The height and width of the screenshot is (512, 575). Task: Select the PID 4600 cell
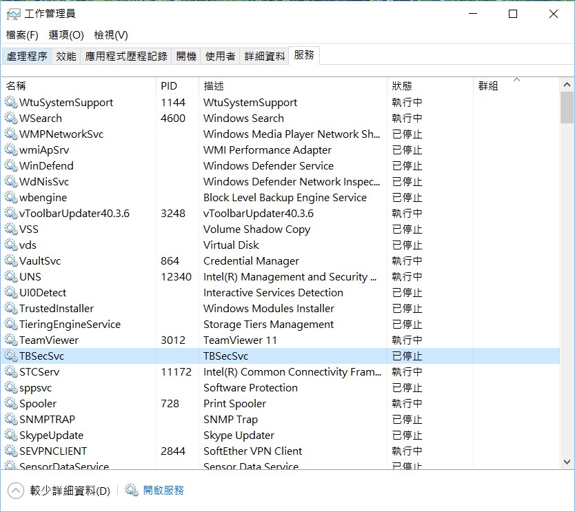click(x=173, y=118)
